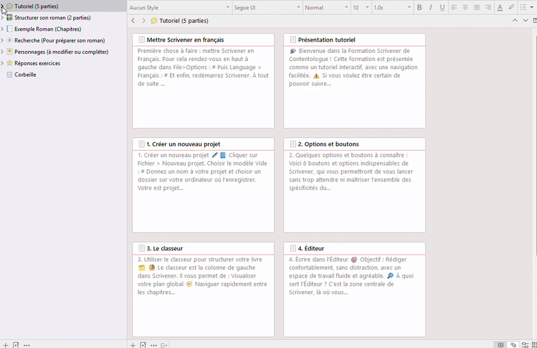This screenshot has width=537, height=348.
Task: Open the text color tool
Action: point(500,7)
